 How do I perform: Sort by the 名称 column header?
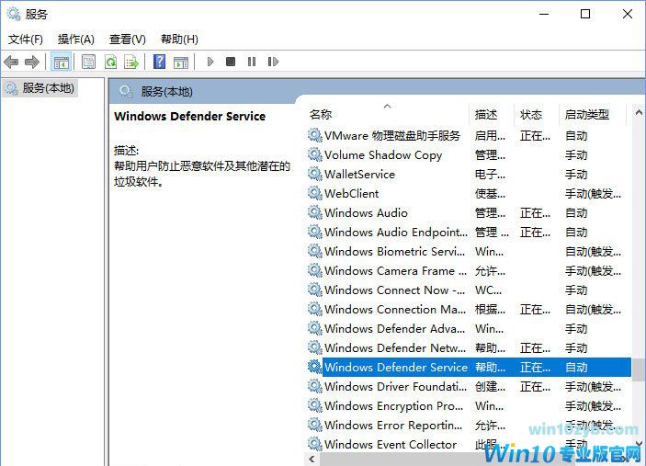pyautogui.click(x=321, y=114)
